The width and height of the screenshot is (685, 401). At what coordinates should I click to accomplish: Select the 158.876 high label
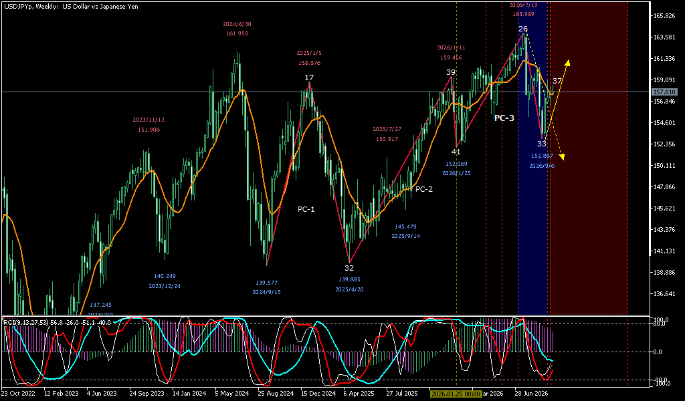(x=309, y=63)
